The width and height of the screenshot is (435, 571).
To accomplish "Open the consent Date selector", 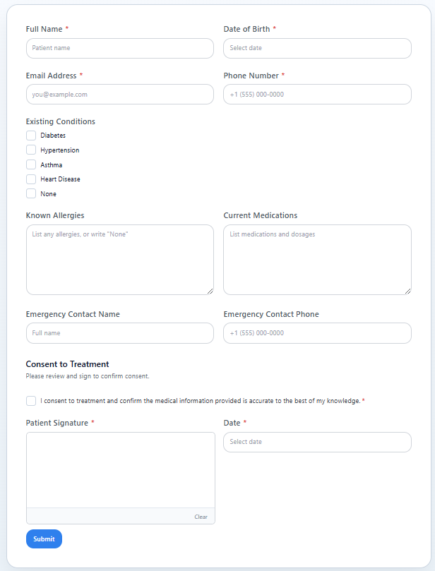I will (317, 442).
